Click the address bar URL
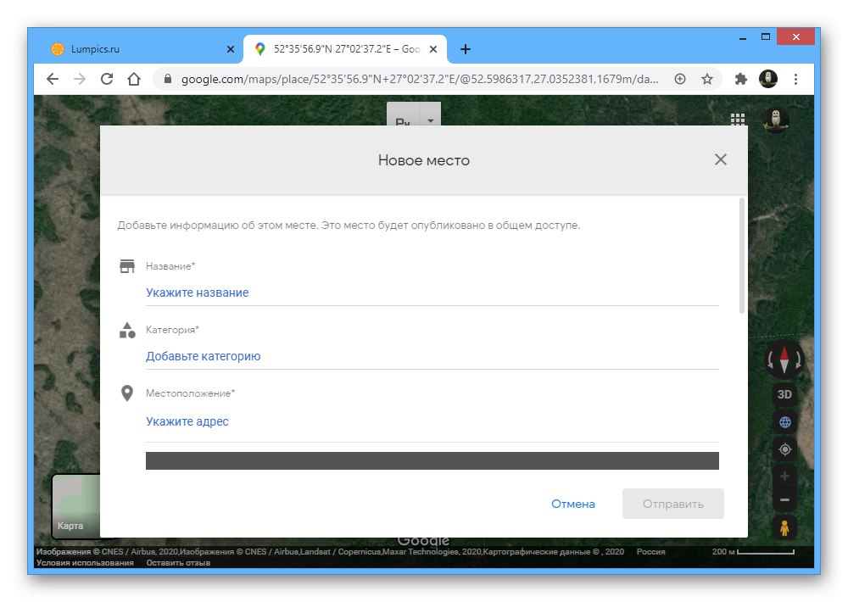Screen dimensions: 848x602 pyautogui.click(x=420, y=79)
